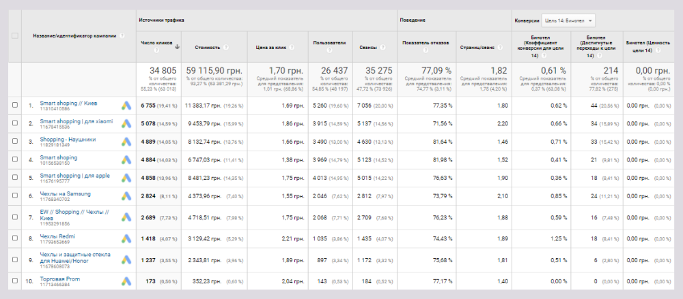
Task: Toggle the select-all checkbox in table header
Action: (x=15, y=35)
